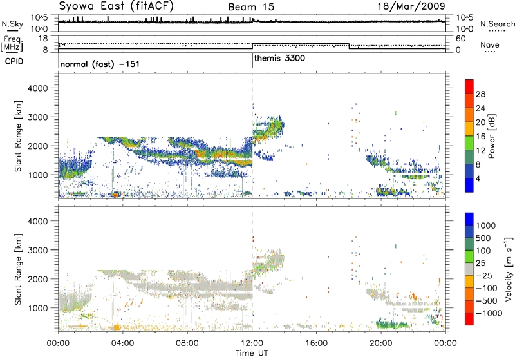Click the 'Nave' legend label
Viewport: 515px width, 357px height.
490,45
